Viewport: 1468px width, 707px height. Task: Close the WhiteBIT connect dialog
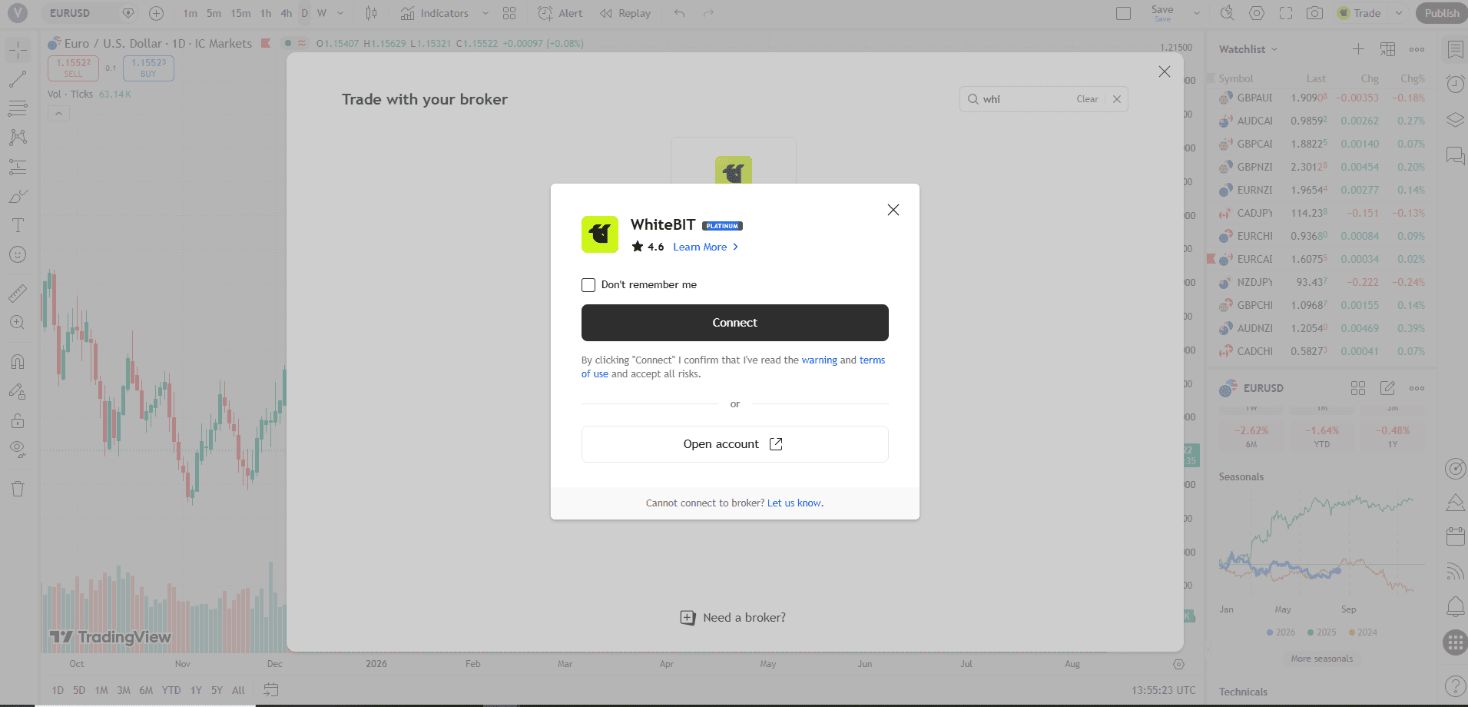[x=893, y=210]
